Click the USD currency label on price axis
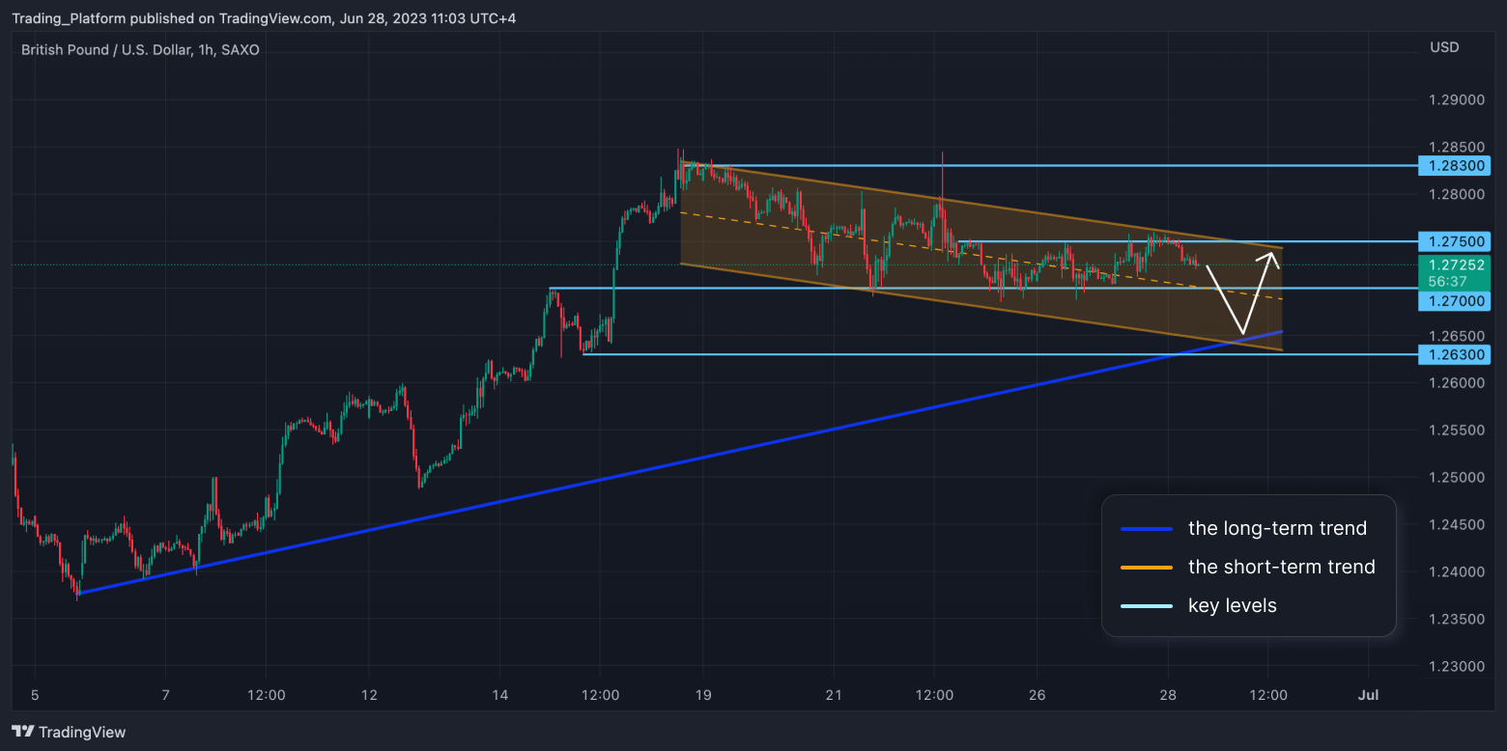The width and height of the screenshot is (1507, 751). click(1444, 47)
